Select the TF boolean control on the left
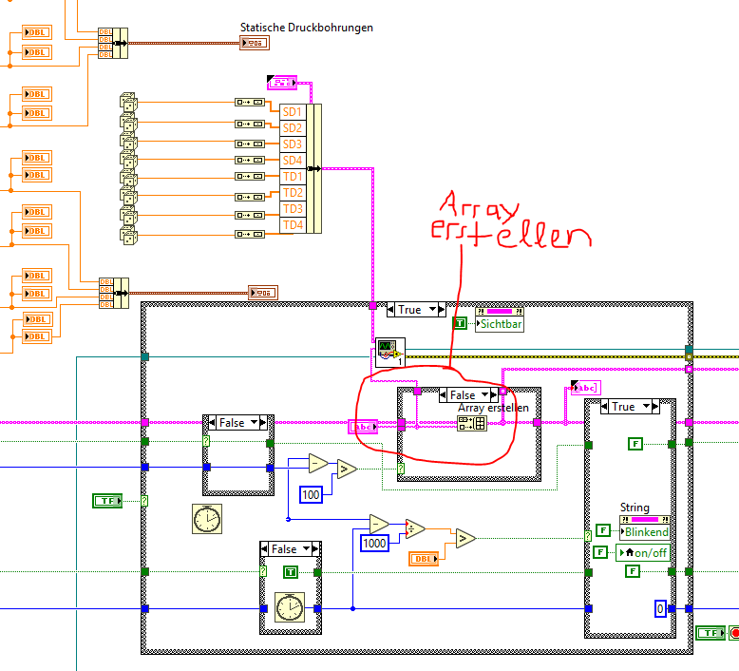 [107, 501]
